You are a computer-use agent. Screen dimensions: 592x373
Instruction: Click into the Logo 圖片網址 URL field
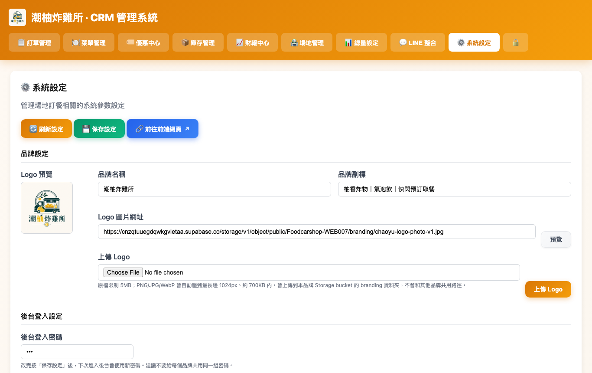pyautogui.click(x=317, y=232)
